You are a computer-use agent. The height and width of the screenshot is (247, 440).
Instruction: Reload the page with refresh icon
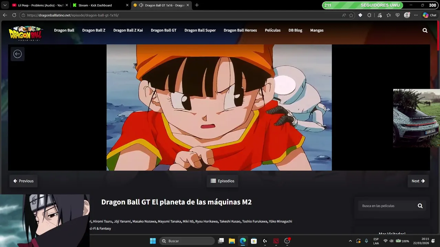pos(14,15)
